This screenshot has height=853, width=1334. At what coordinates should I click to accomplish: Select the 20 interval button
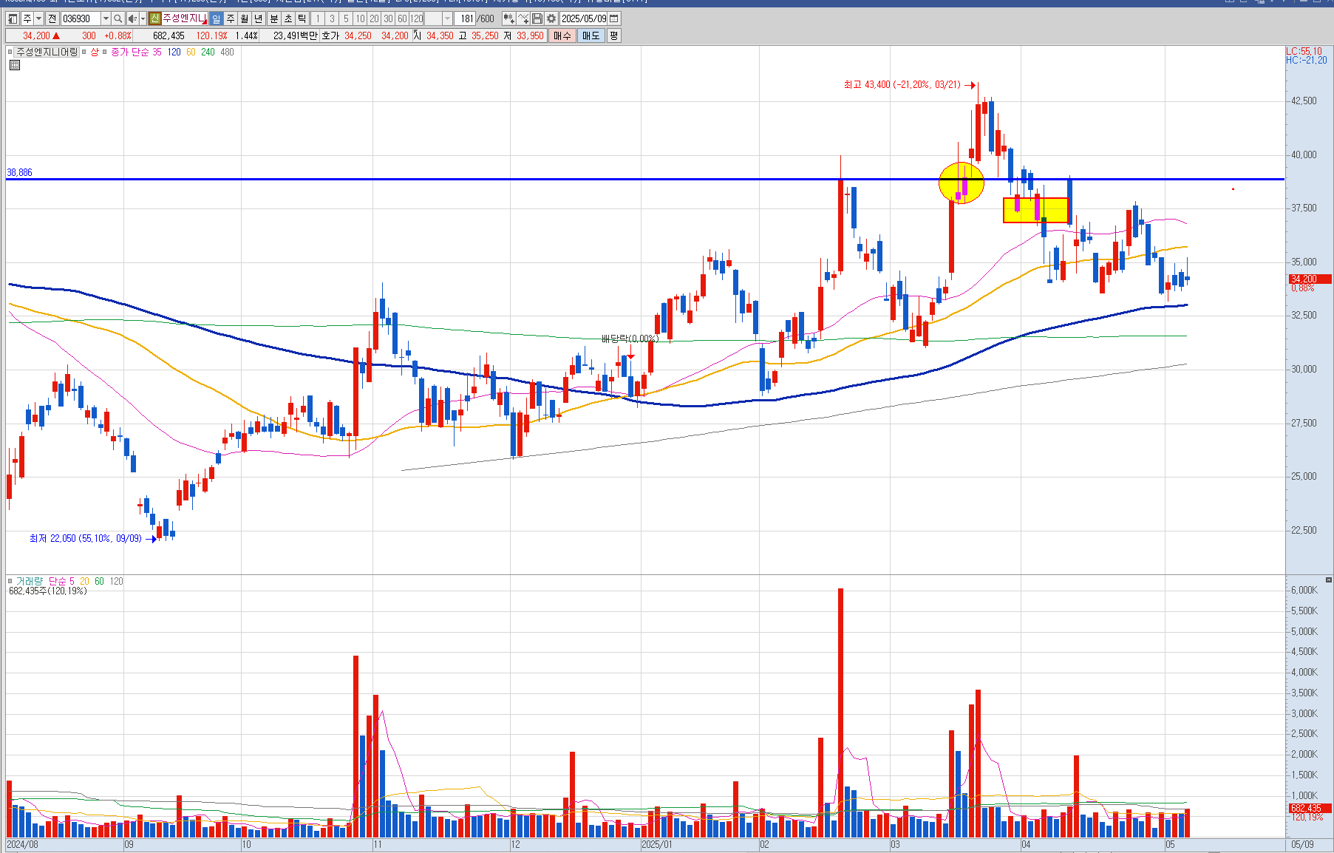[374, 18]
